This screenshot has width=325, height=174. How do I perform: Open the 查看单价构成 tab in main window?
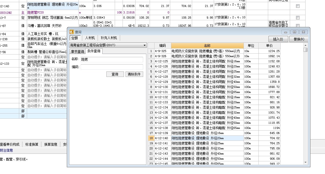click(10, 144)
